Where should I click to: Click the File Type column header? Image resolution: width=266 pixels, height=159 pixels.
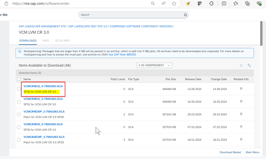134,79
